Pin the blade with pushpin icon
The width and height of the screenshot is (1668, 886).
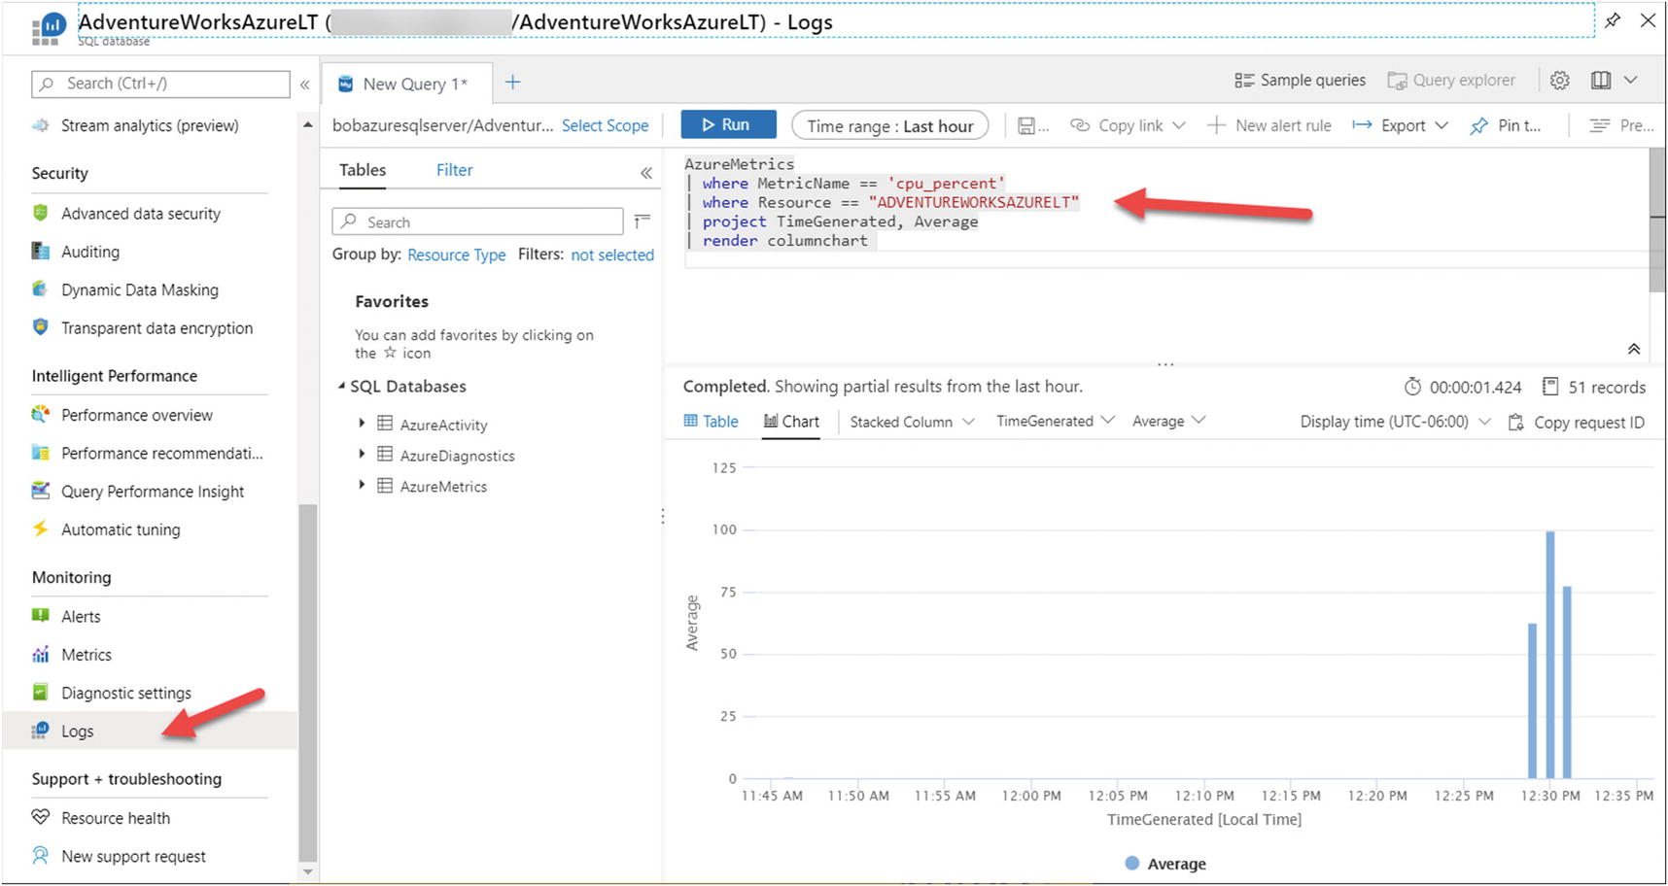(1613, 20)
